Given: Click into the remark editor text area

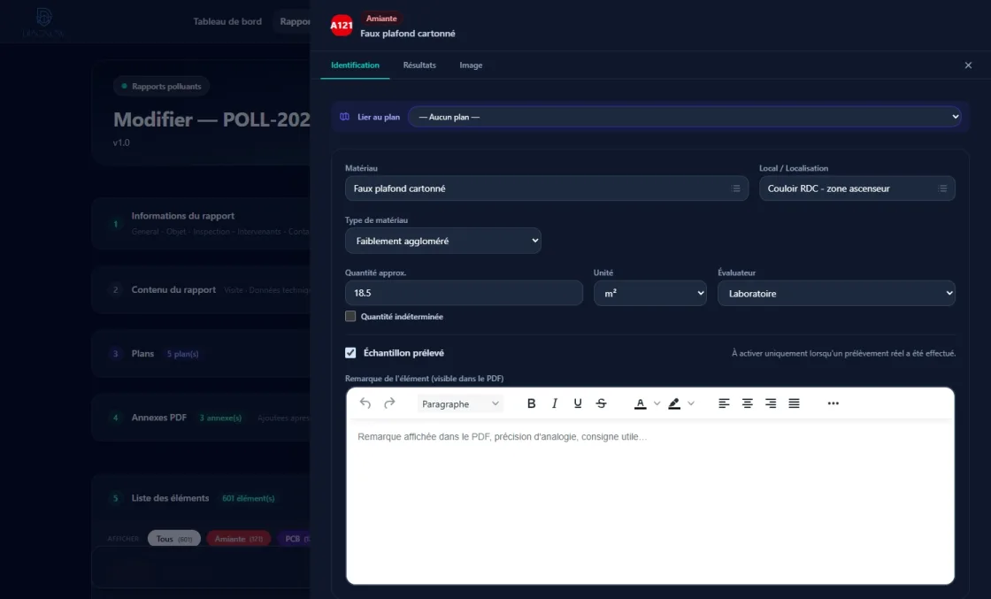Looking at the screenshot, I should click(x=650, y=503).
